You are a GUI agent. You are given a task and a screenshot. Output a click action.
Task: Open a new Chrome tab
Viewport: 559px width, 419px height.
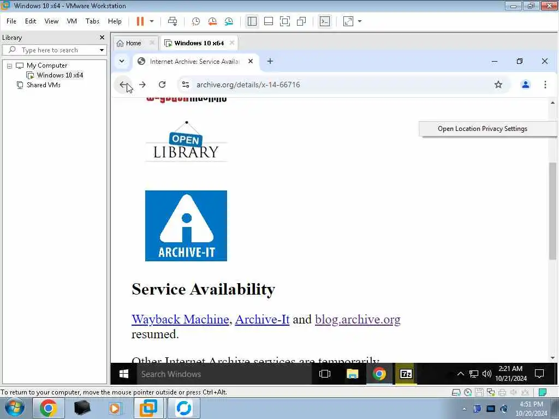click(x=270, y=61)
